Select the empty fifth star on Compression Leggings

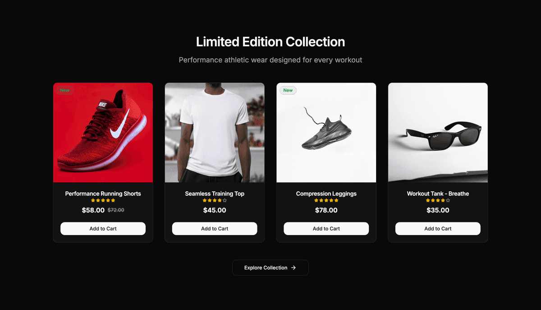pos(337,200)
